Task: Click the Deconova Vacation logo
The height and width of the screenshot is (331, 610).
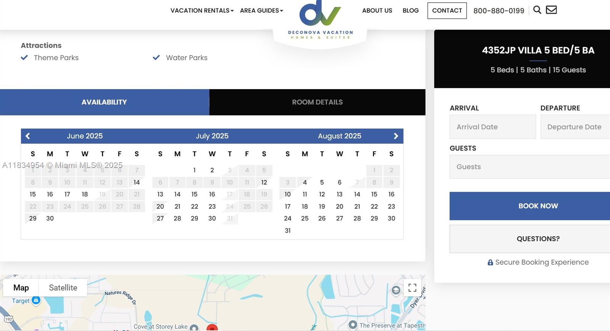Action: pos(320,20)
